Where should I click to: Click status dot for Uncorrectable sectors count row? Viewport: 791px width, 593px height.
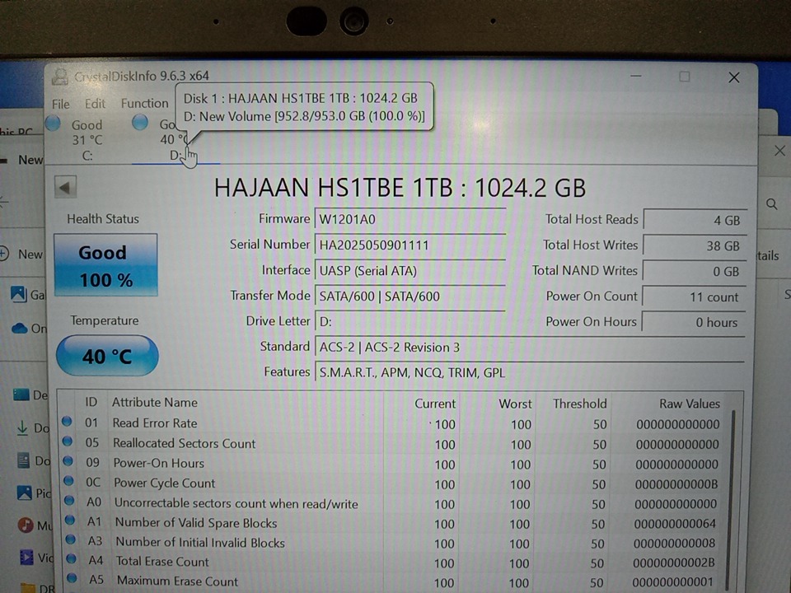(x=69, y=501)
